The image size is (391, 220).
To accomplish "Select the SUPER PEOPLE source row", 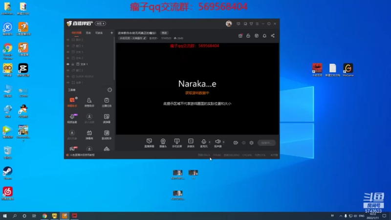I will (89, 76).
